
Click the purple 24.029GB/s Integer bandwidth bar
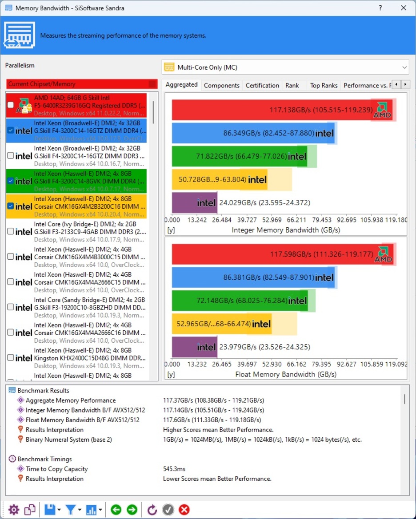pos(194,202)
